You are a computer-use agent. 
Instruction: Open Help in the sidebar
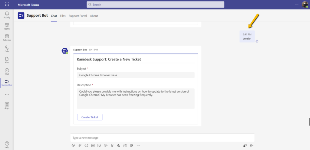pyautogui.click(x=7, y=145)
